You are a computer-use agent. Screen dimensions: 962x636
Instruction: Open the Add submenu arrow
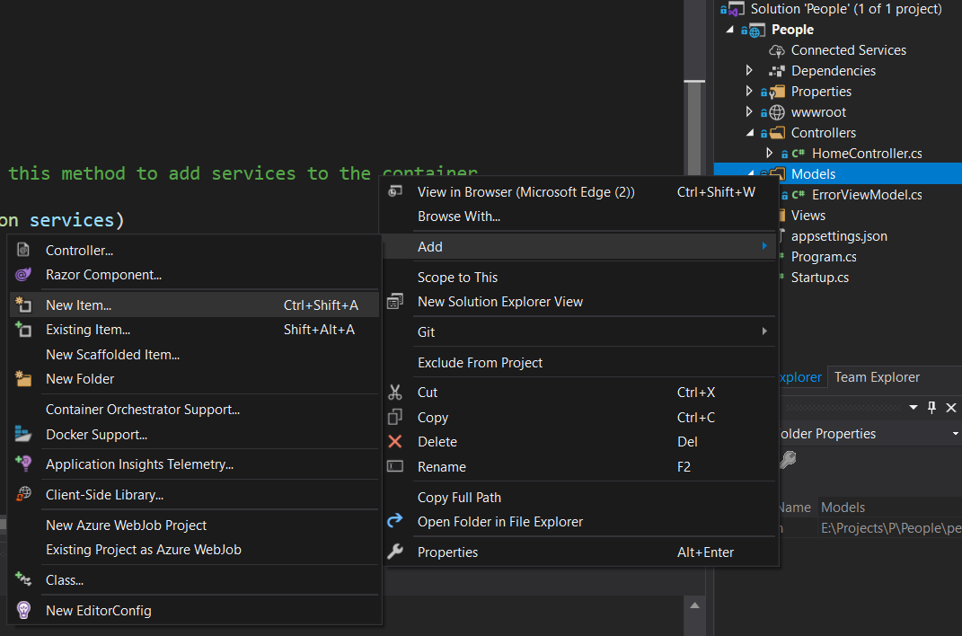[x=764, y=246]
